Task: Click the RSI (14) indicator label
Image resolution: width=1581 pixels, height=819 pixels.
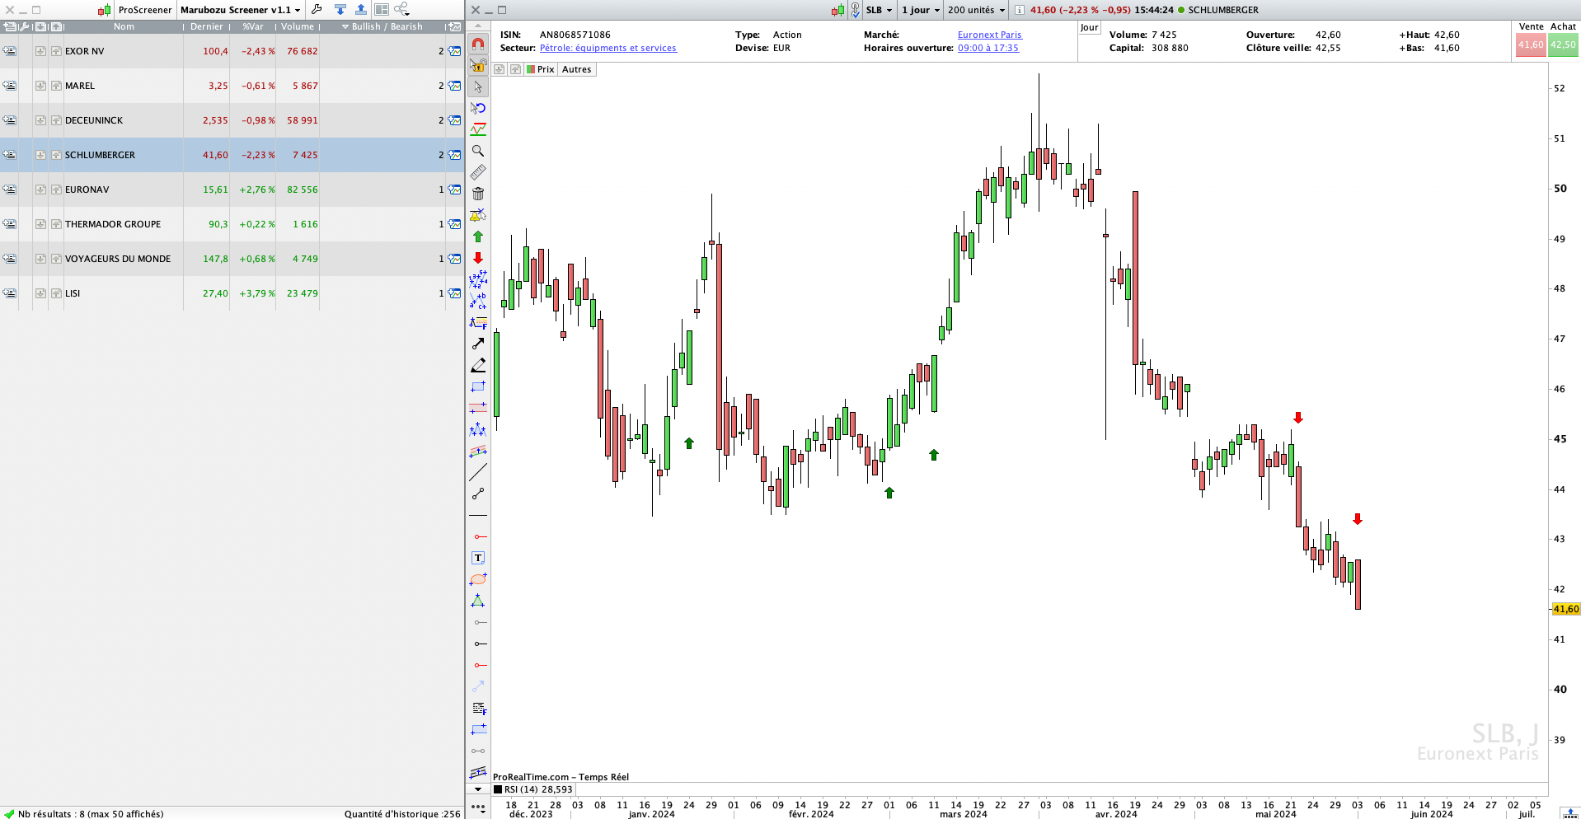Action: point(537,789)
